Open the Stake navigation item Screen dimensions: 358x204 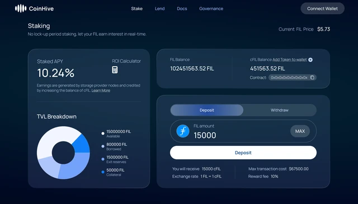click(x=136, y=9)
